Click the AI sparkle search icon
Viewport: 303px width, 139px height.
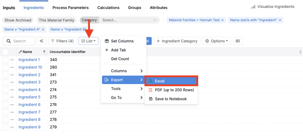pyautogui.click(x=42, y=41)
